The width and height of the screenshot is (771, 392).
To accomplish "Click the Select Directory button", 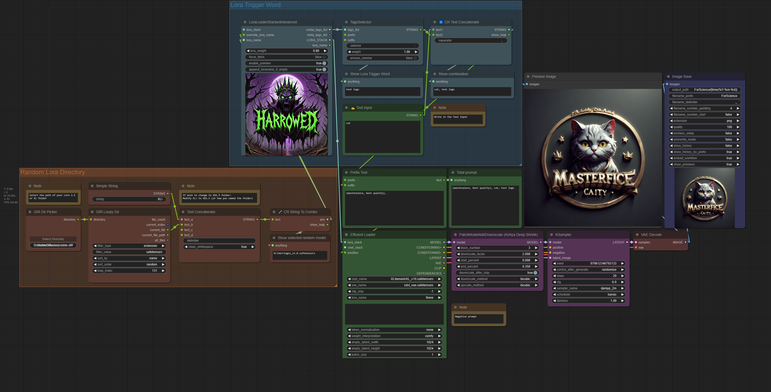I will 53,239.
